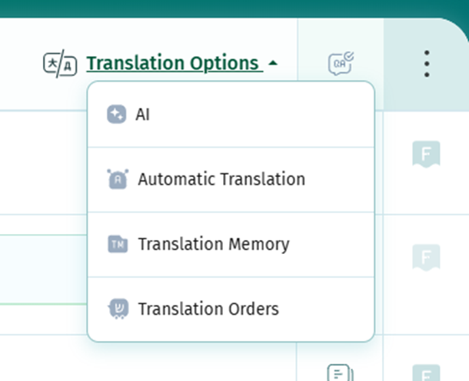Collapse the Translation Options dropdown
The image size is (469, 381).
point(172,63)
